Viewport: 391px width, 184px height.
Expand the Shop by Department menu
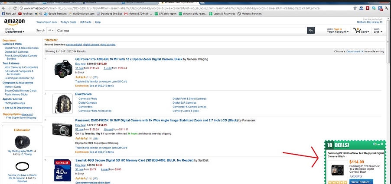(15, 31)
